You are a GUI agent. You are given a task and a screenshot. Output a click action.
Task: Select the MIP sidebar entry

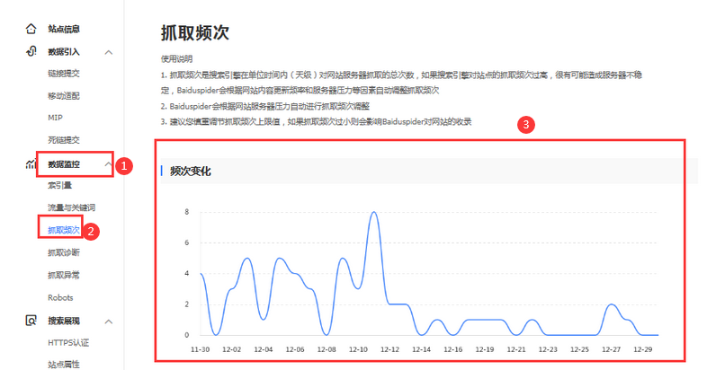55,118
